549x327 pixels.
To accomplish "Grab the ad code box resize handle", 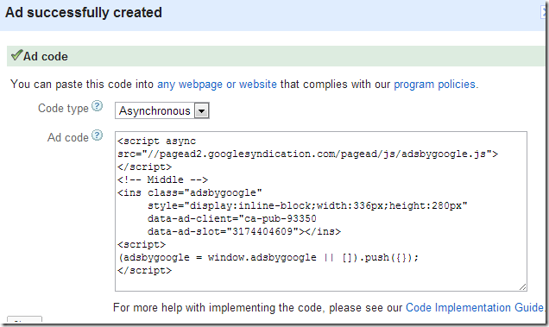I will coord(522,286).
